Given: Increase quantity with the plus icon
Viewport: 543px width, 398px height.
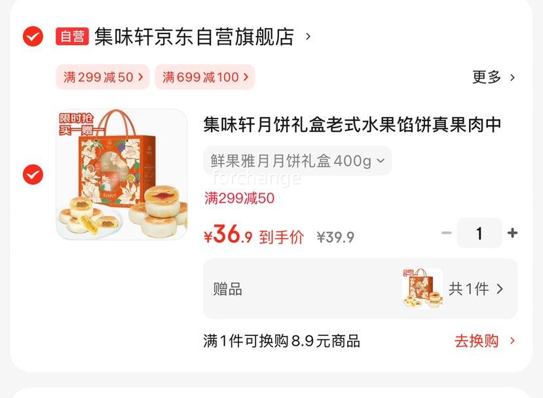Looking at the screenshot, I should pos(512,233).
